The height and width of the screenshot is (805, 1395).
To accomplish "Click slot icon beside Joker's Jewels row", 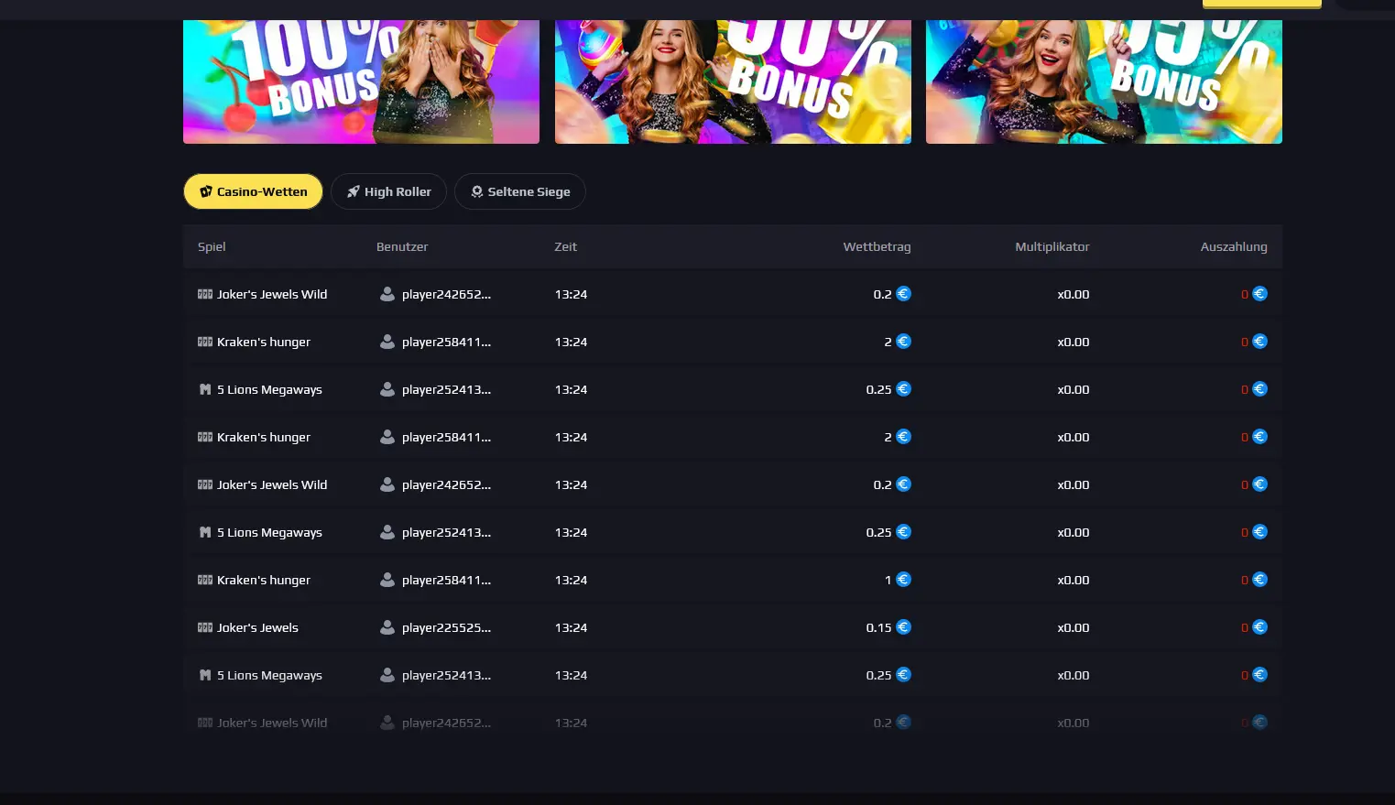I will (x=205, y=627).
